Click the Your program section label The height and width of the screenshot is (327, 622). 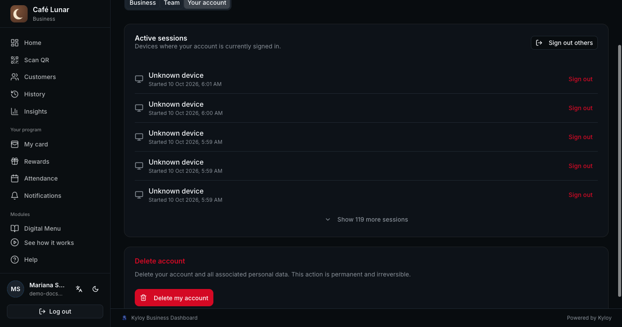(x=26, y=130)
